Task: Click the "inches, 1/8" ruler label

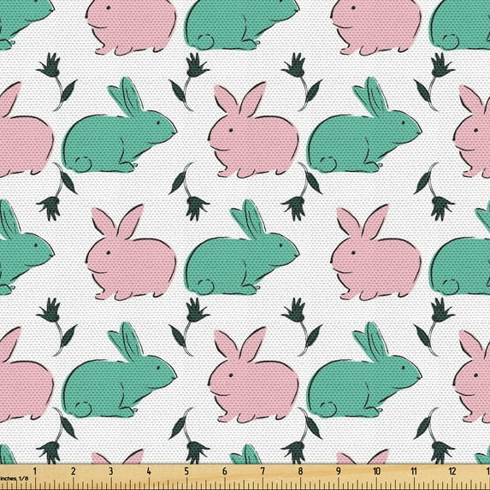Action: (14, 478)
